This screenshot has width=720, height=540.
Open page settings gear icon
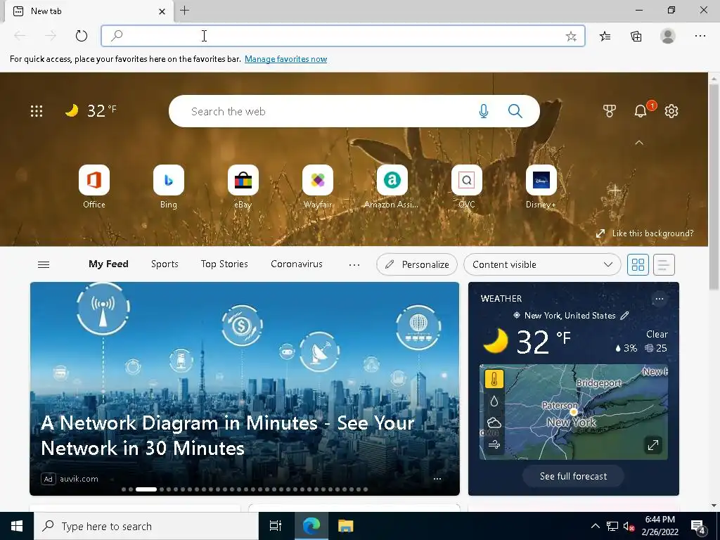tap(671, 110)
